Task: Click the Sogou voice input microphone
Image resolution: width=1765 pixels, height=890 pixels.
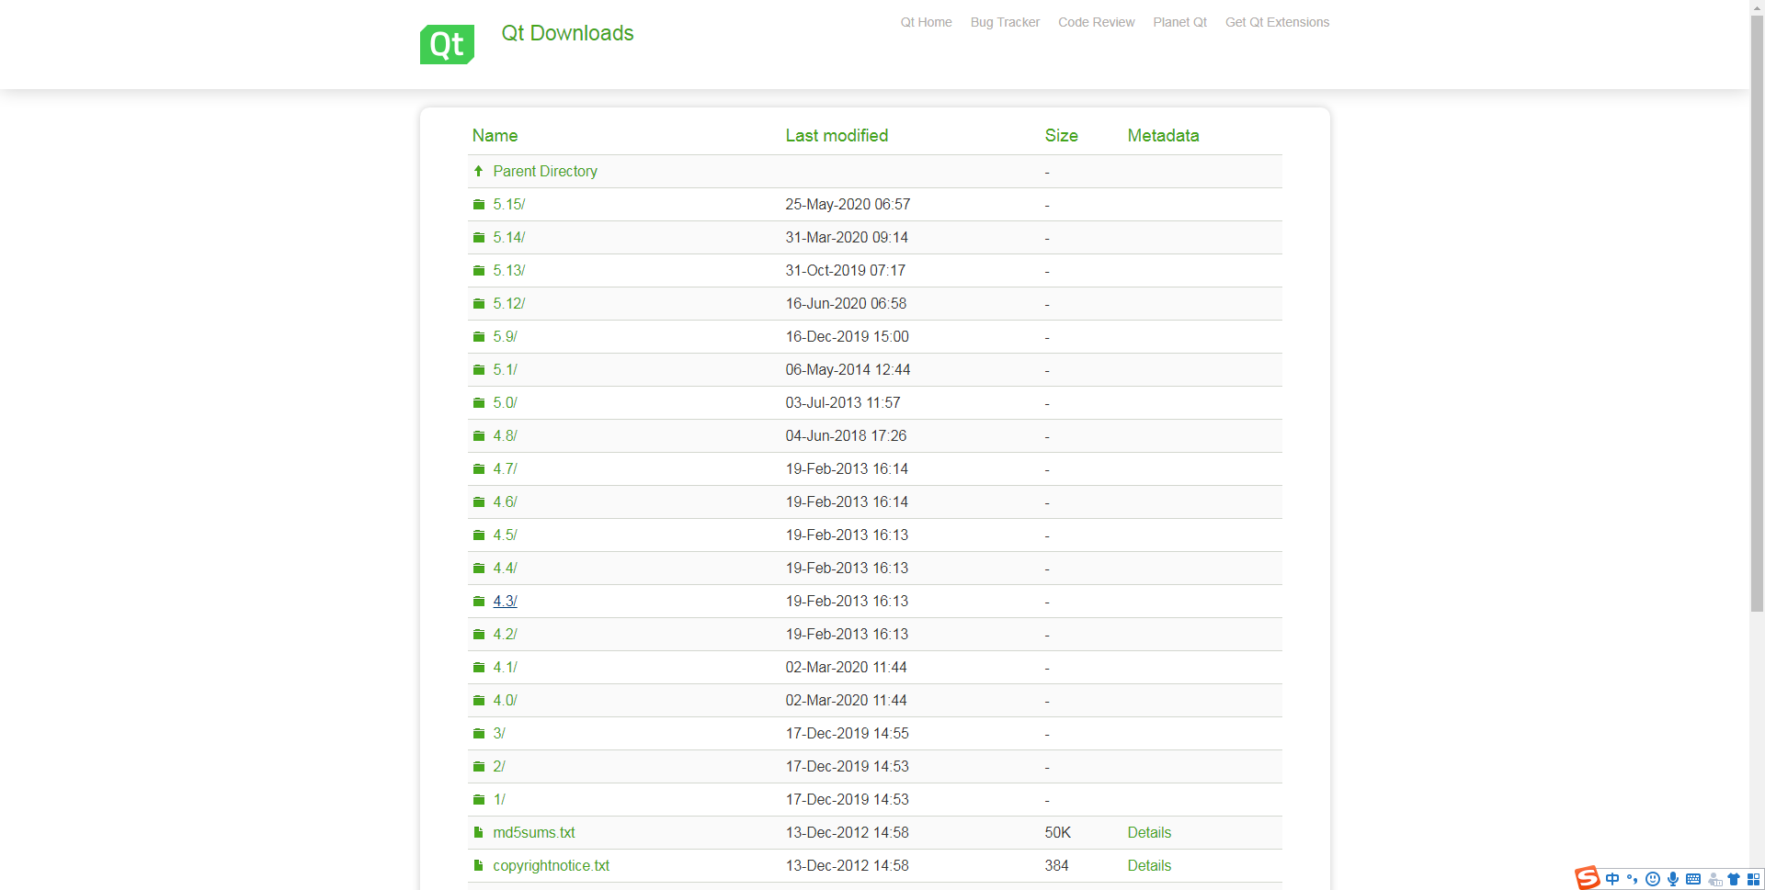Action: pyautogui.click(x=1673, y=879)
